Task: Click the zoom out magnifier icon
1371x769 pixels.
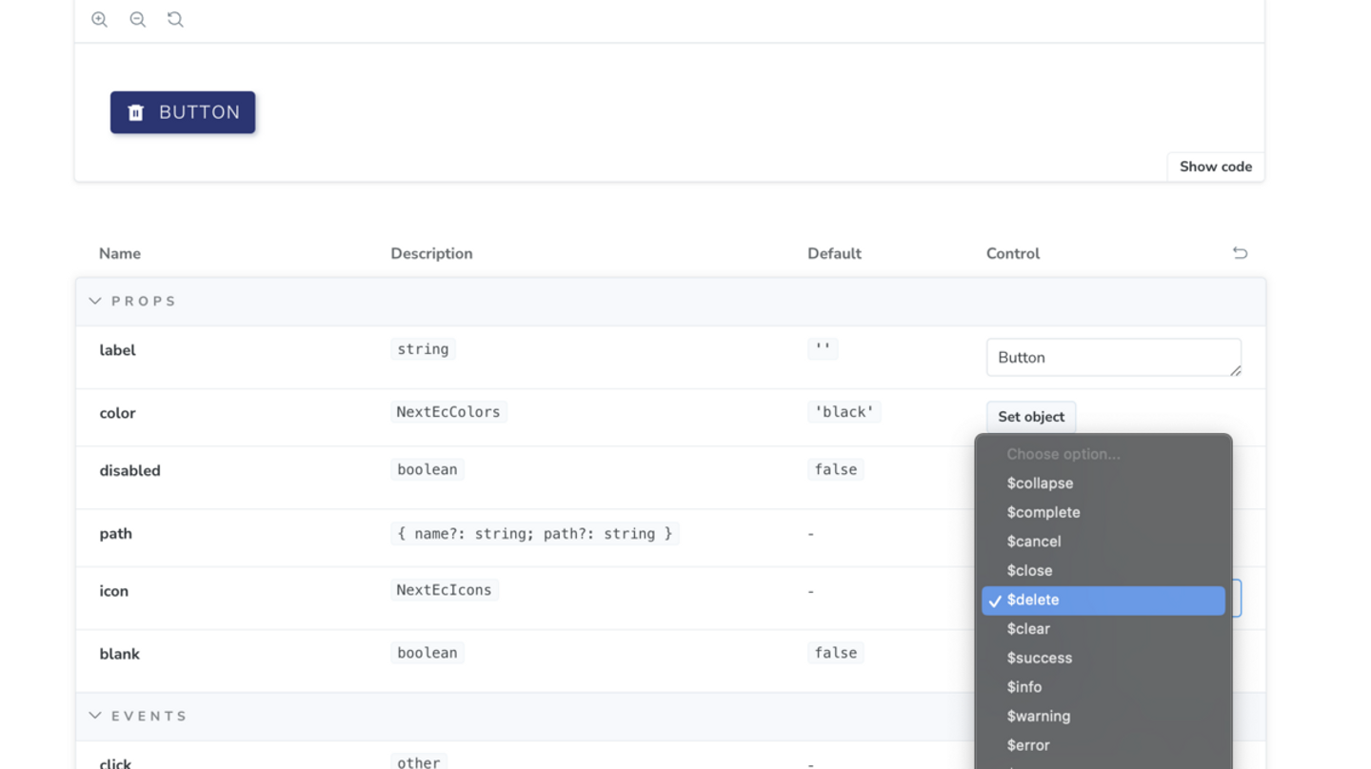Action: point(137,19)
